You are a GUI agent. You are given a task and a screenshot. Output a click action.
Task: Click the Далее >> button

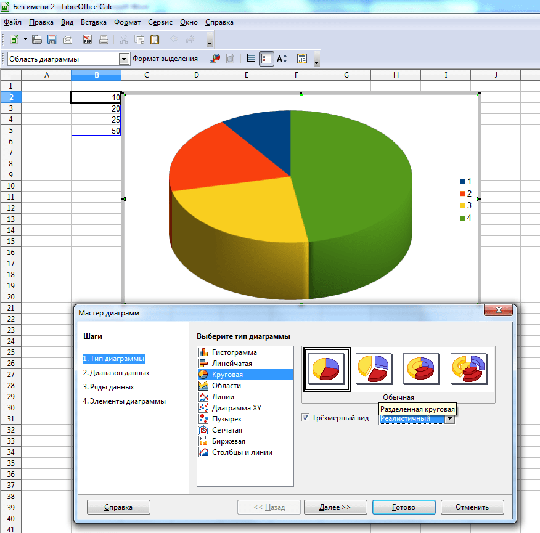[335, 507]
